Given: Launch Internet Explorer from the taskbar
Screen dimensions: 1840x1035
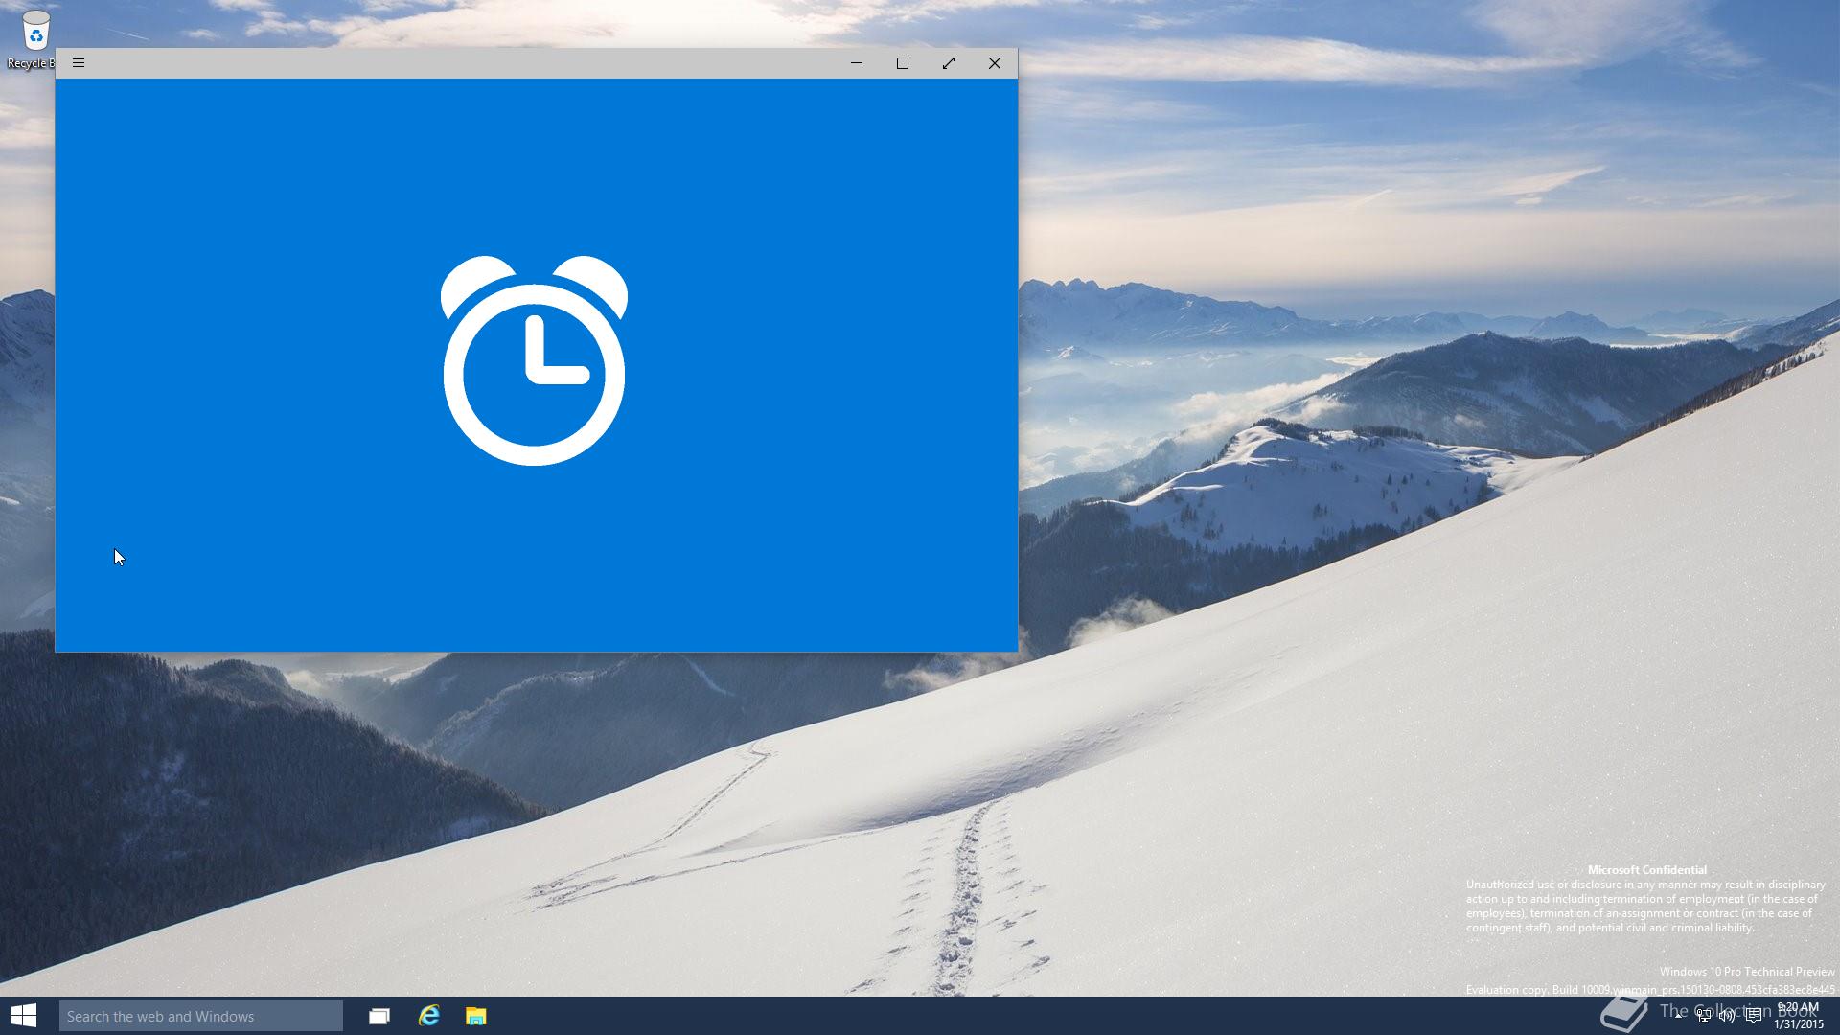Looking at the screenshot, I should 428,1016.
